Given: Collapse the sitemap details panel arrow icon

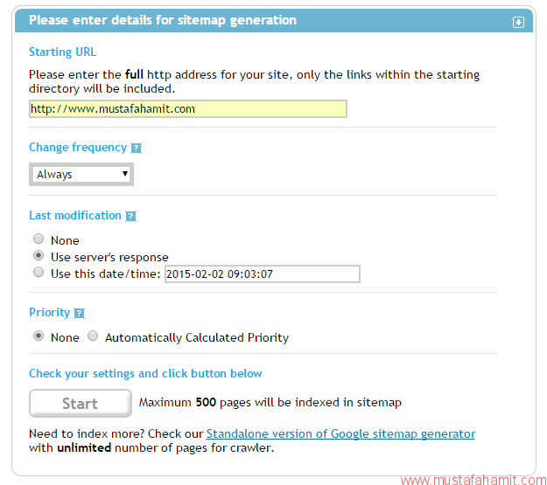Looking at the screenshot, I should 518,23.
